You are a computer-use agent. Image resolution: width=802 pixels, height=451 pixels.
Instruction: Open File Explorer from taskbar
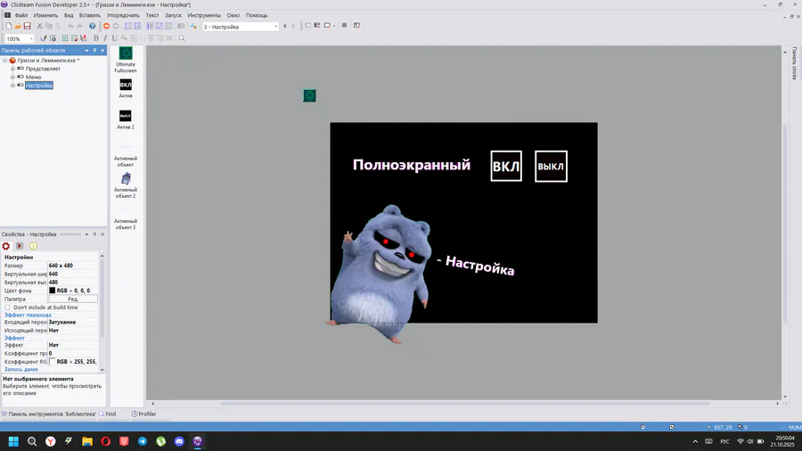(87, 441)
